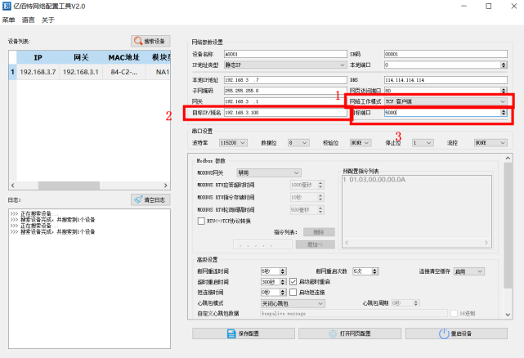Open MODBUS gateway dropdown 禁用

pyautogui.click(x=269, y=172)
